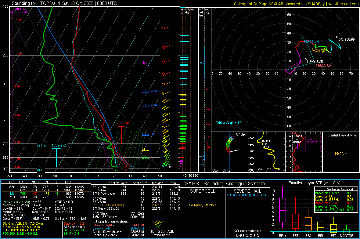This screenshot has height=239, width=360.
Task: Click the green 'LCL' label on the skew-T
Action: [x=145, y=158]
